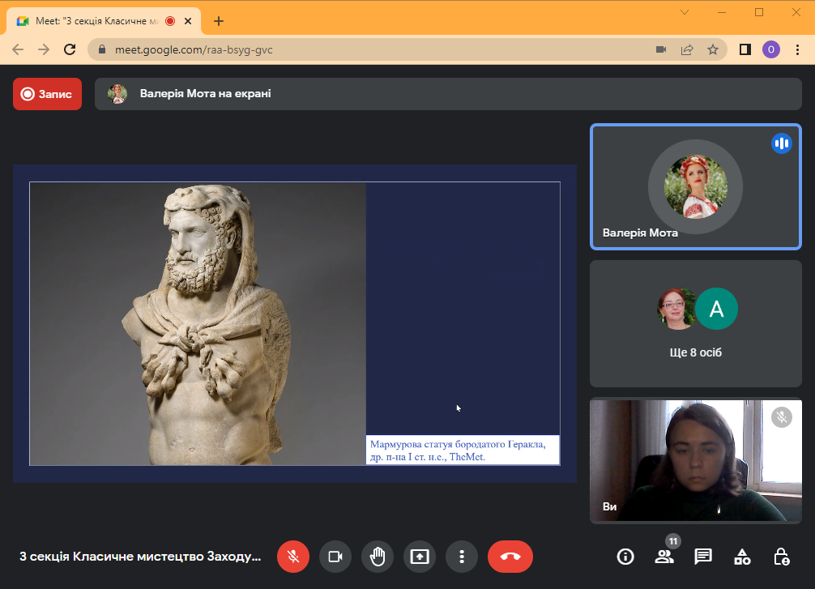Screen dimensions: 815x589
Task: Toggle the browser side panel
Action: click(x=745, y=50)
